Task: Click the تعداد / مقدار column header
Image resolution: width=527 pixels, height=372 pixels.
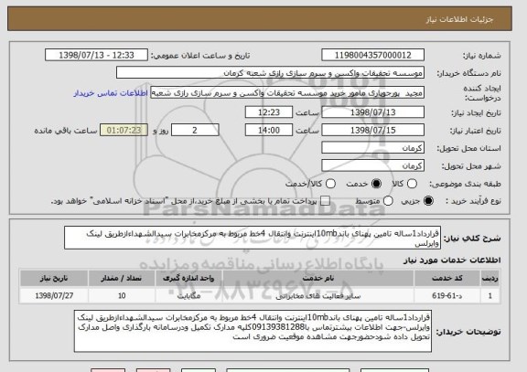Action: click(x=122, y=278)
